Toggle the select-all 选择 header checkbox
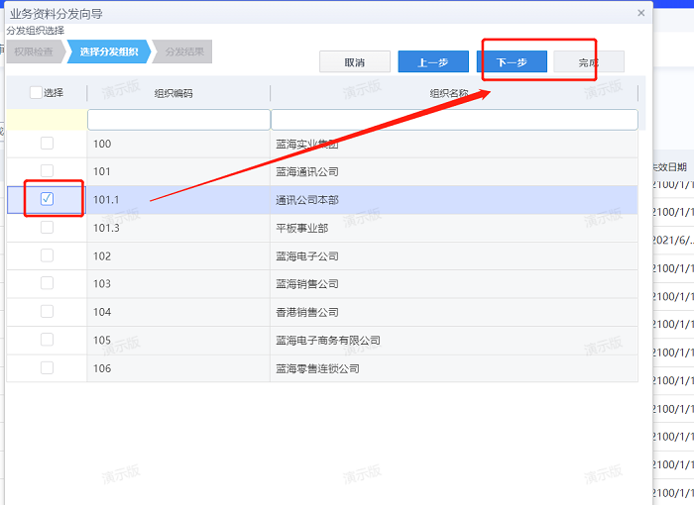 (x=37, y=93)
